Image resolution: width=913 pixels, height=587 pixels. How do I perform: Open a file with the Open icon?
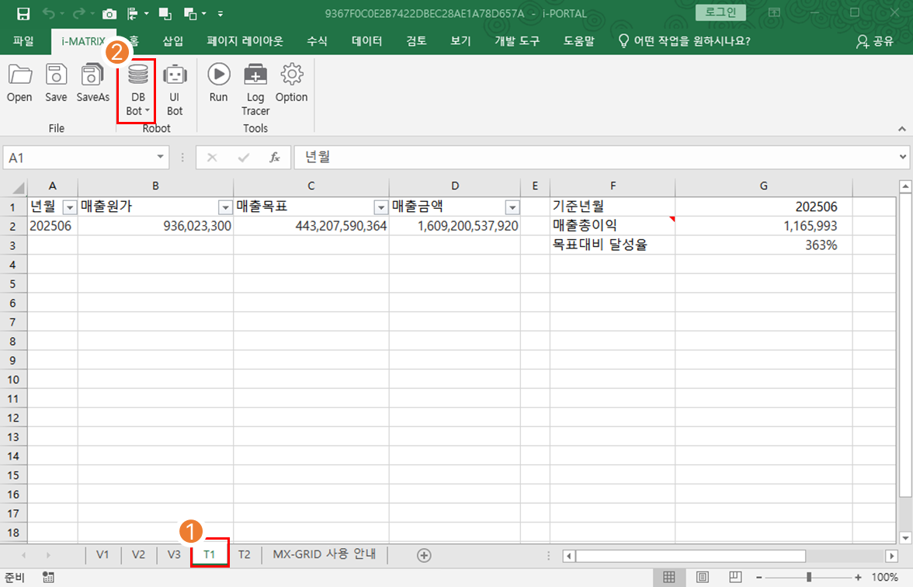(19, 83)
